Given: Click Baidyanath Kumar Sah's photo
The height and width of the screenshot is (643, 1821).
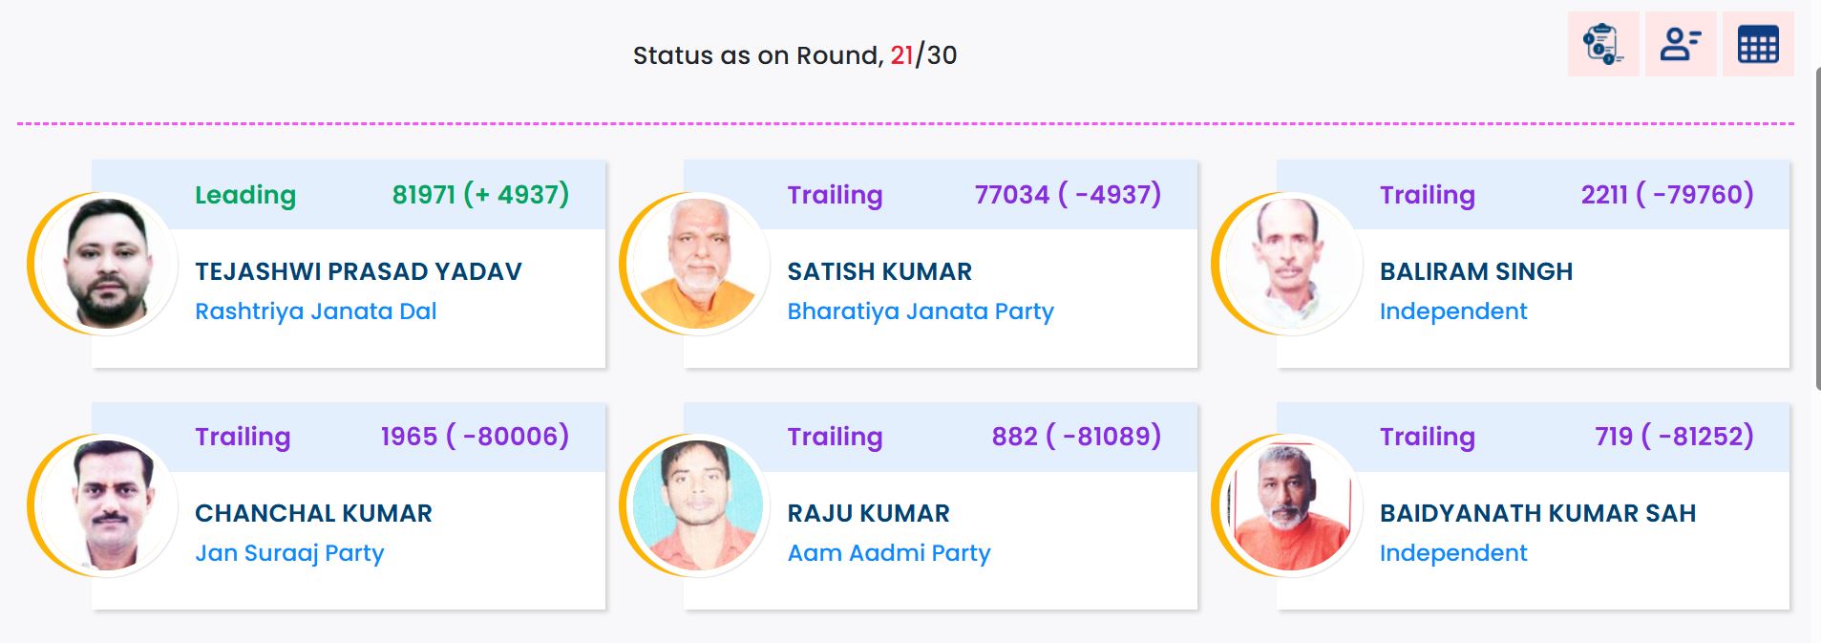Looking at the screenshot, I should pyautogui.click(x=1290, y=505).
